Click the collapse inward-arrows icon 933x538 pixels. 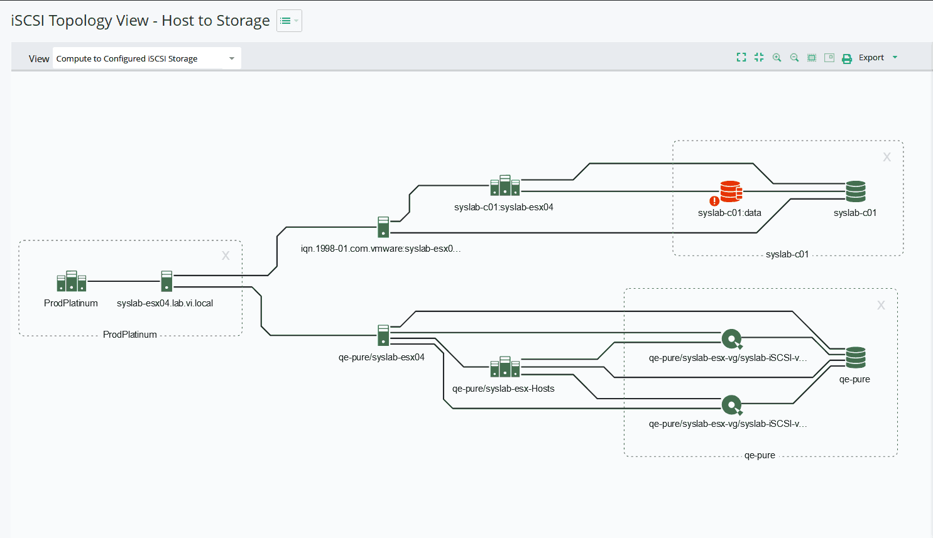[759, 57]
